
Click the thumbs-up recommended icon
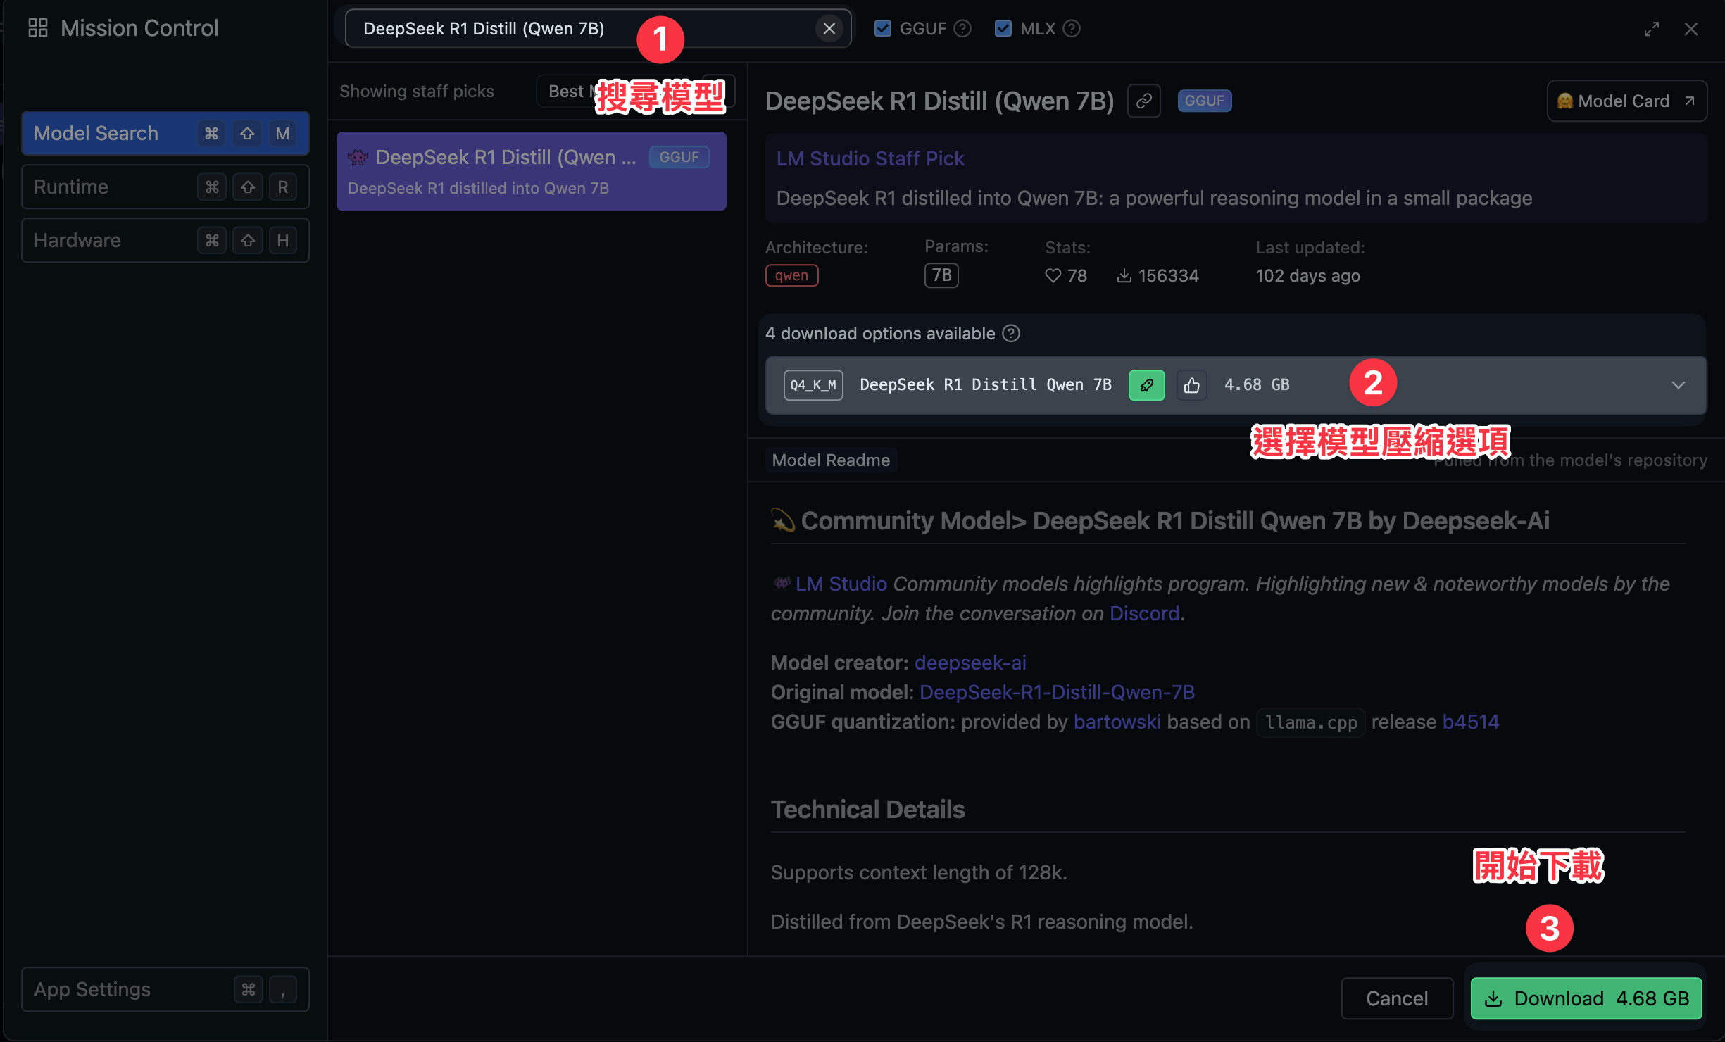click(x=1191, y=385)
